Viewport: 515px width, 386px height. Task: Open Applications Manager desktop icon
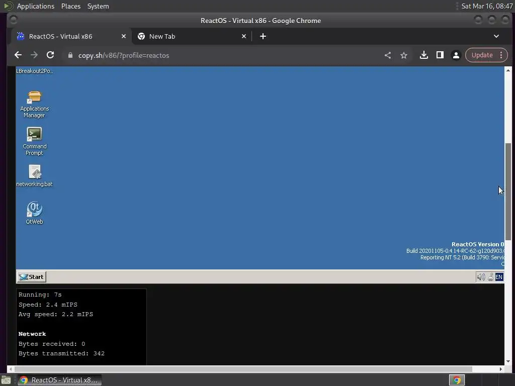[34, 104]
